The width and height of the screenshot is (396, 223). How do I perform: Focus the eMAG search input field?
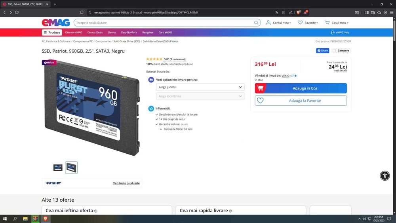pyautogui.click(x=164, y=23)
